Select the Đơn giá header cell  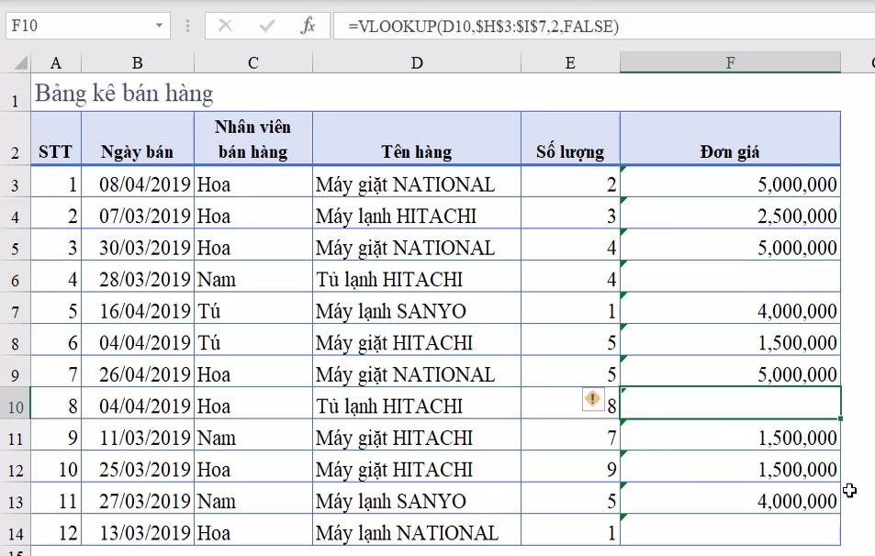(730, 150)
